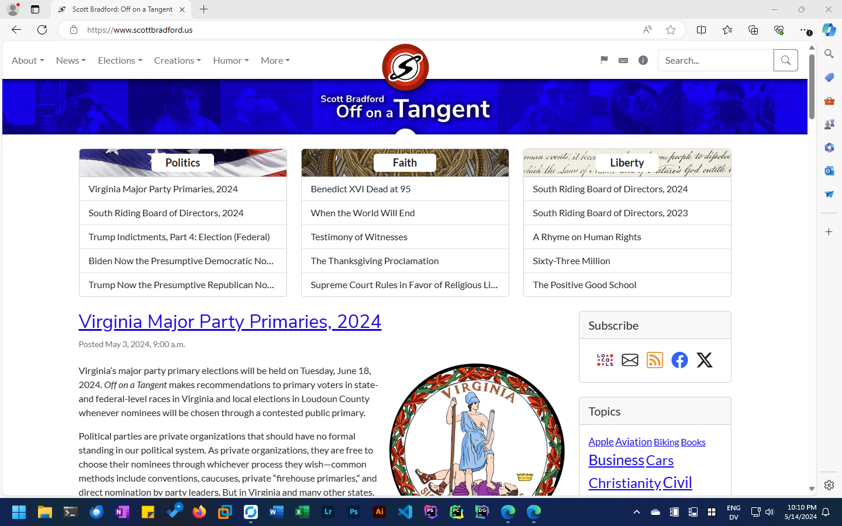The height and width of the screenshot is (526, 842).
Task: Open the email subscription envelope icon
Action: click(630, 360)
